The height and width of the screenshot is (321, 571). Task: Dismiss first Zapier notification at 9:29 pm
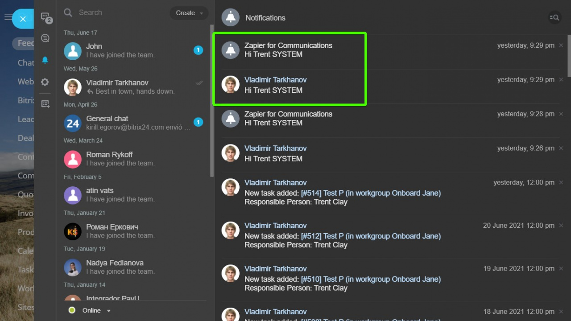(x=561, y=45)
